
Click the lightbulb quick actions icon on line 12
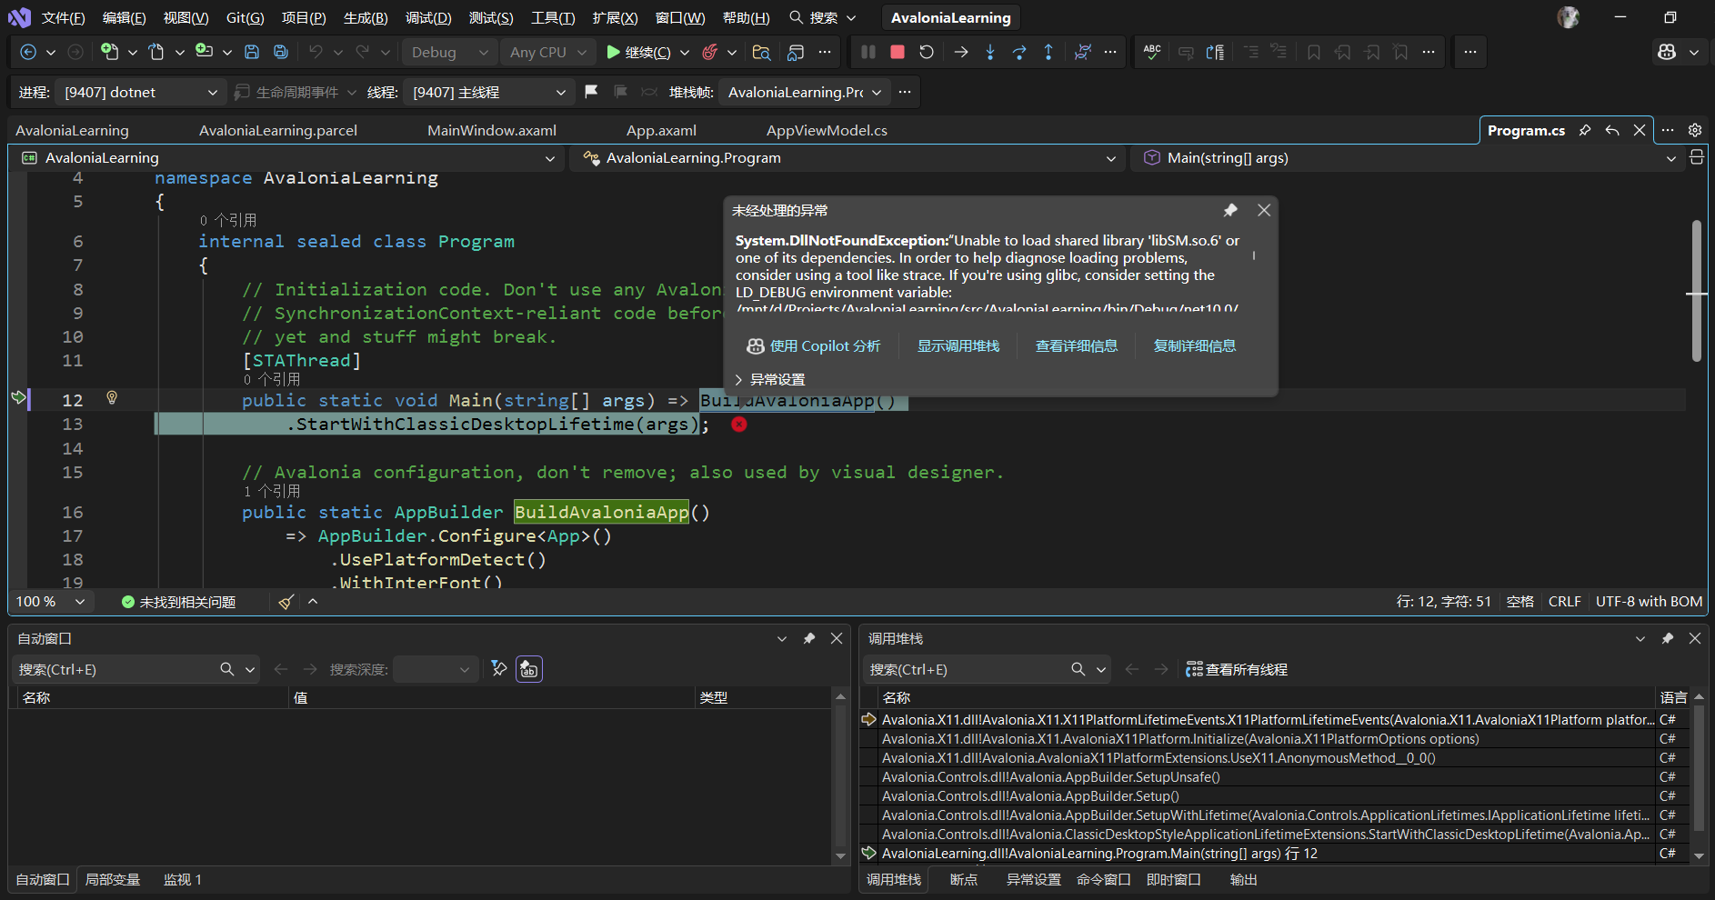pyautogui.click(x=112, y=398)
